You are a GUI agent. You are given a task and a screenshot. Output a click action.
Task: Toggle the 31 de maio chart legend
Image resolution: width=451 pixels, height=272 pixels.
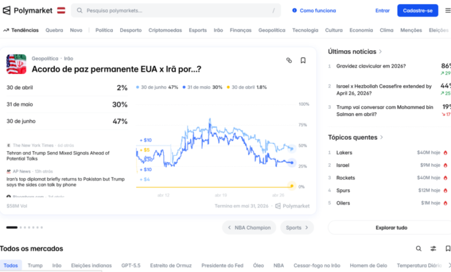tap(202, 87)
